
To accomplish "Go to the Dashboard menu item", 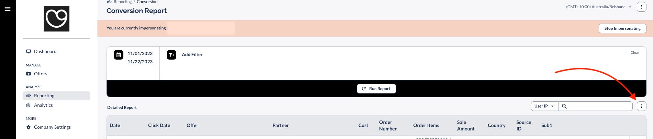I will tap(45, 51).
